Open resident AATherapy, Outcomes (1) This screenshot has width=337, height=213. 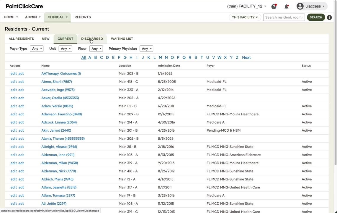[x=61, y=73]
